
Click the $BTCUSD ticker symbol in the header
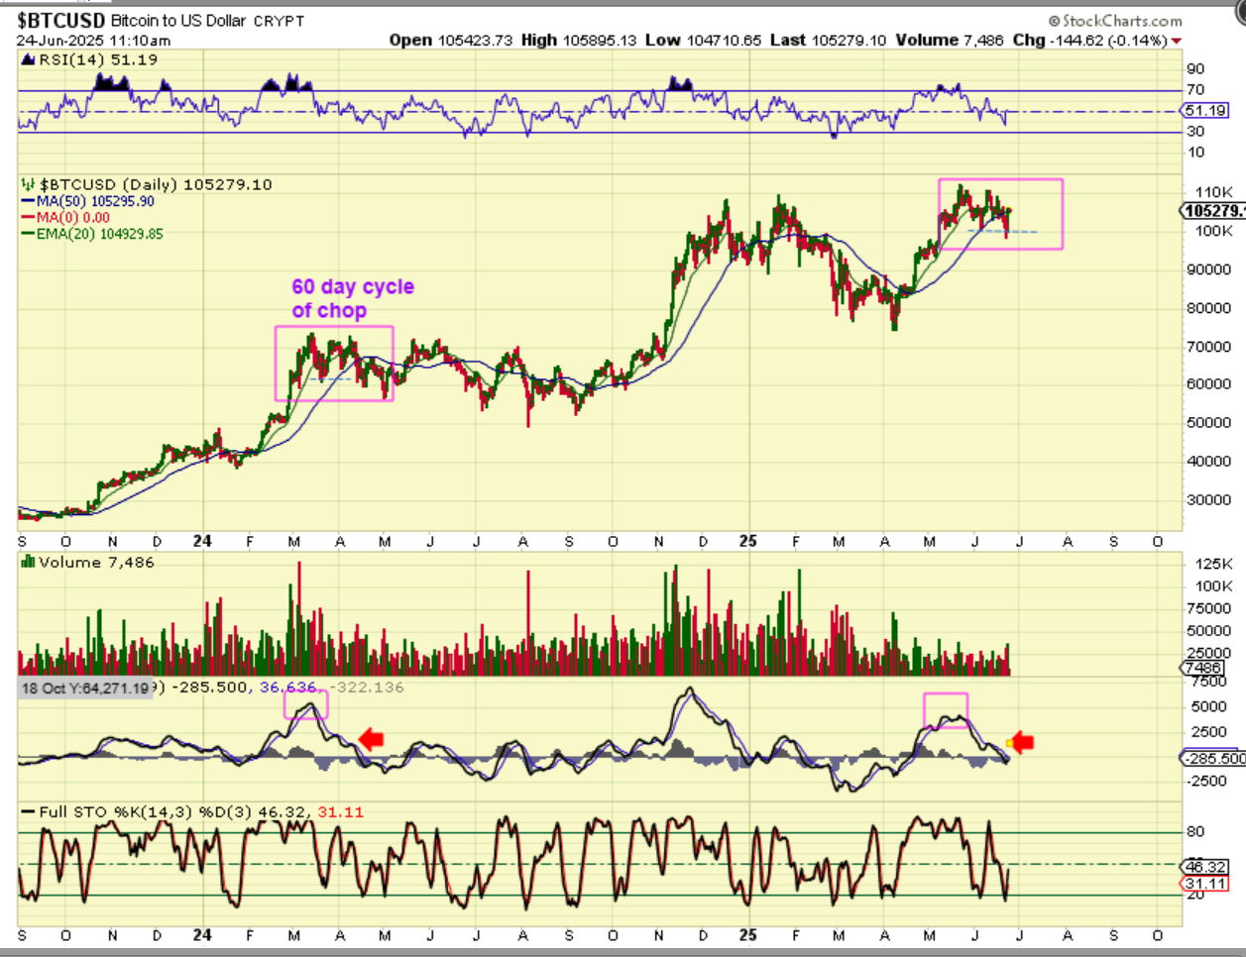61,20
